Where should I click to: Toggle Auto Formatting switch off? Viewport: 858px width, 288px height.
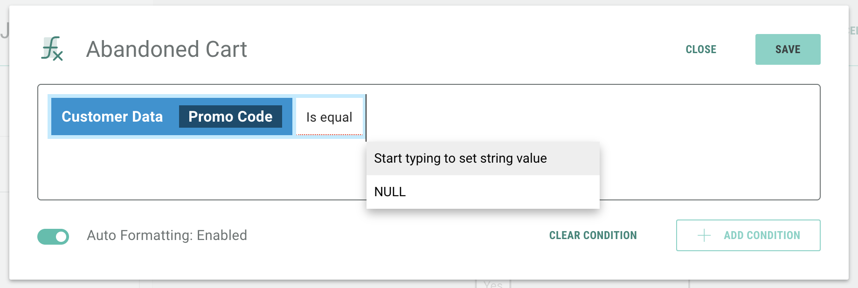(x=53, y=237)
